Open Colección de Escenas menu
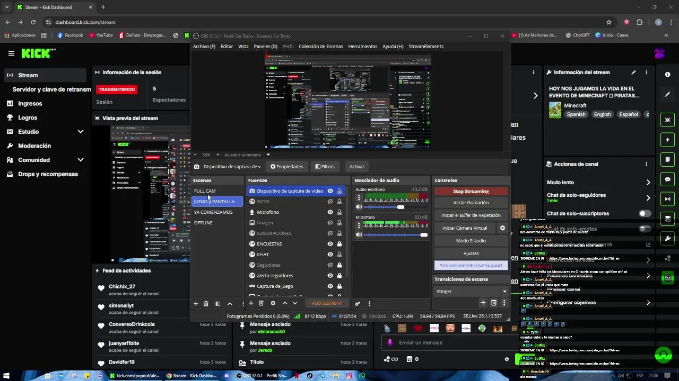The height and width of the screenshot is (381, 679). (321, 47)
